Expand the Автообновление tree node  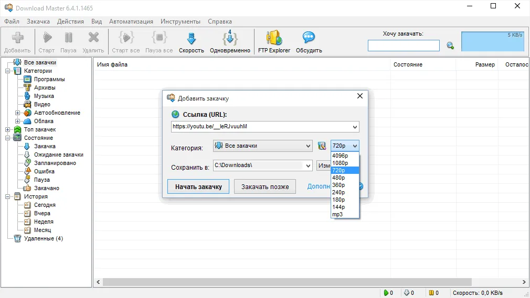(x=17, y=113)
